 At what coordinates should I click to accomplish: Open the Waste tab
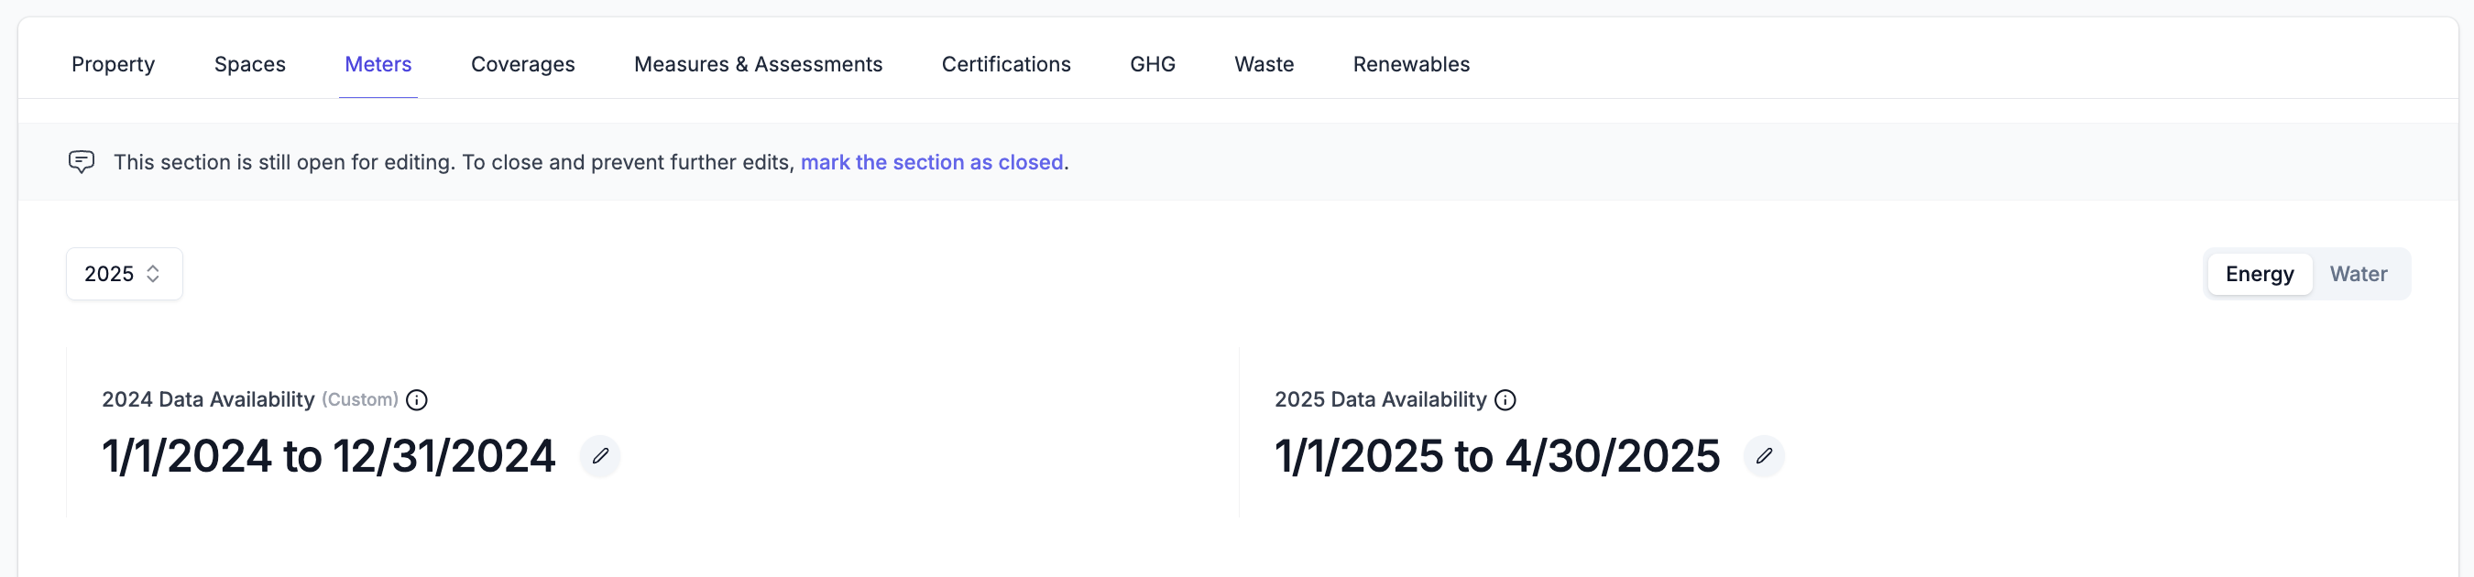[1264, 64]
